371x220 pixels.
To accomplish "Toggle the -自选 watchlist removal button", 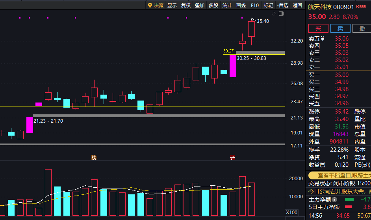I will click(282, 5).
